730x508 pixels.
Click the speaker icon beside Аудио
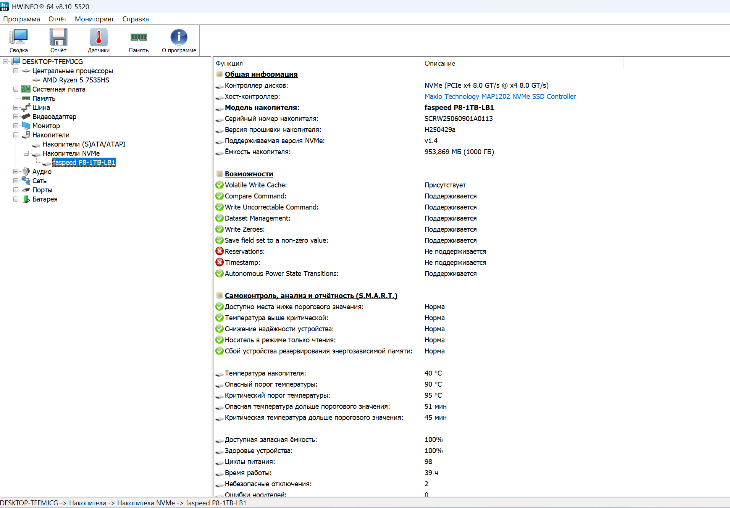tap(26, 171)
